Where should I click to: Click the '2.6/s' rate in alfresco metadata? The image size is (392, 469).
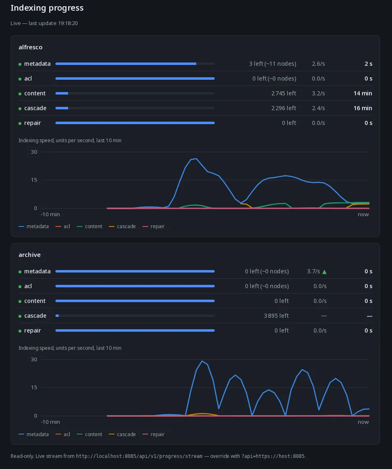[319, 64]
